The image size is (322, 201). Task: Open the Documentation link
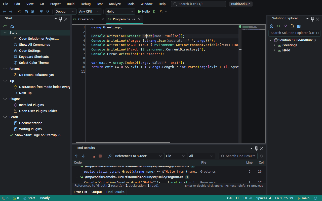click(31, 123)
